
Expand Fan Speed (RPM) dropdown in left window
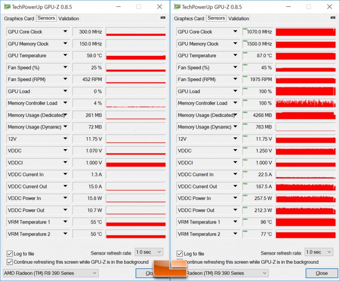[x=65, y=79]
